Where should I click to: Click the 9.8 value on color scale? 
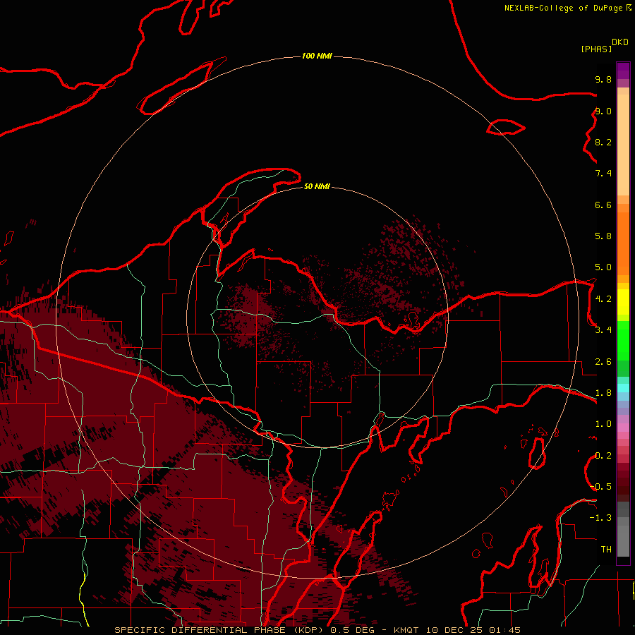point(603,79)
